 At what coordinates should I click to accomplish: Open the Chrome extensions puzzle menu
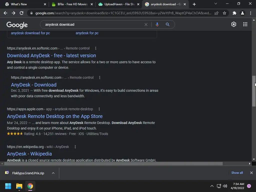pyautogui.click(x=234, y=13)
